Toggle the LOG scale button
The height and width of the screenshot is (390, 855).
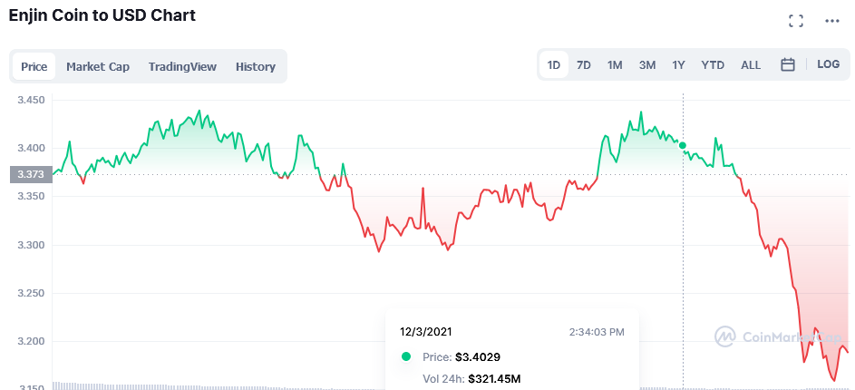pos(828,63)
